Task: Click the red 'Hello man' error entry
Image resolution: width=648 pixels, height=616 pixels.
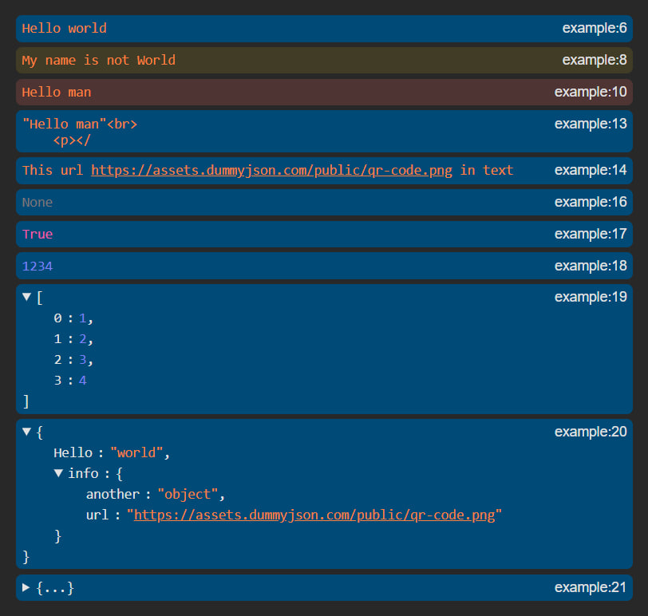Action: pyautogui.click(x=56, y=92)
